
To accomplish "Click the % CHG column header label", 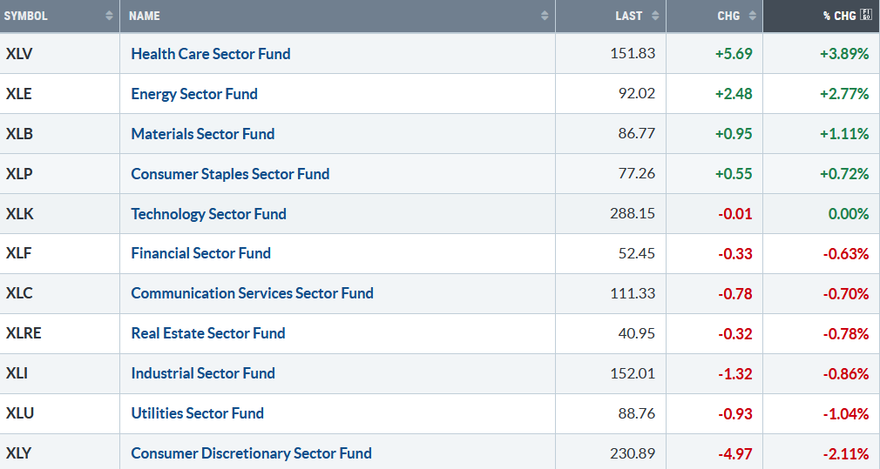I will pos(839,16).
